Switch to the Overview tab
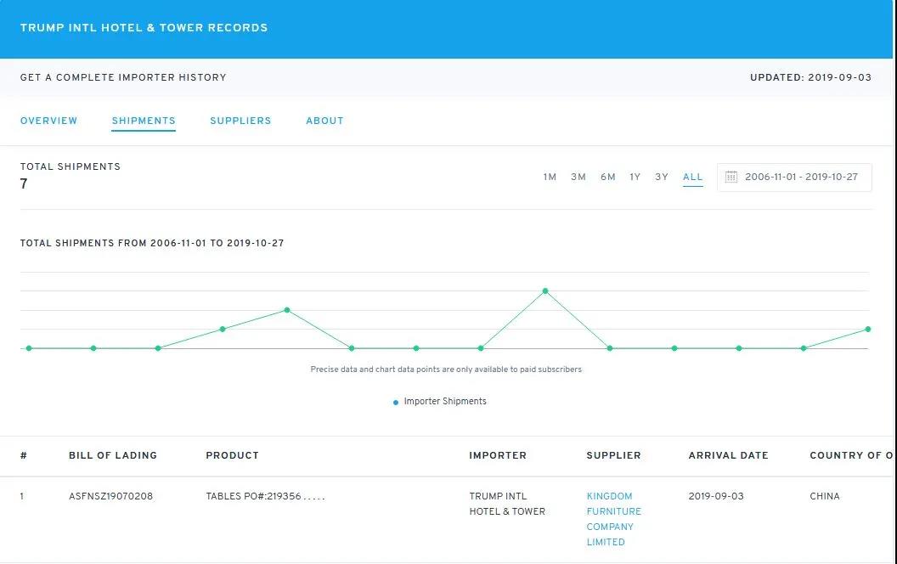This screenshot has height=564, width=897. [x=48, y=121]
